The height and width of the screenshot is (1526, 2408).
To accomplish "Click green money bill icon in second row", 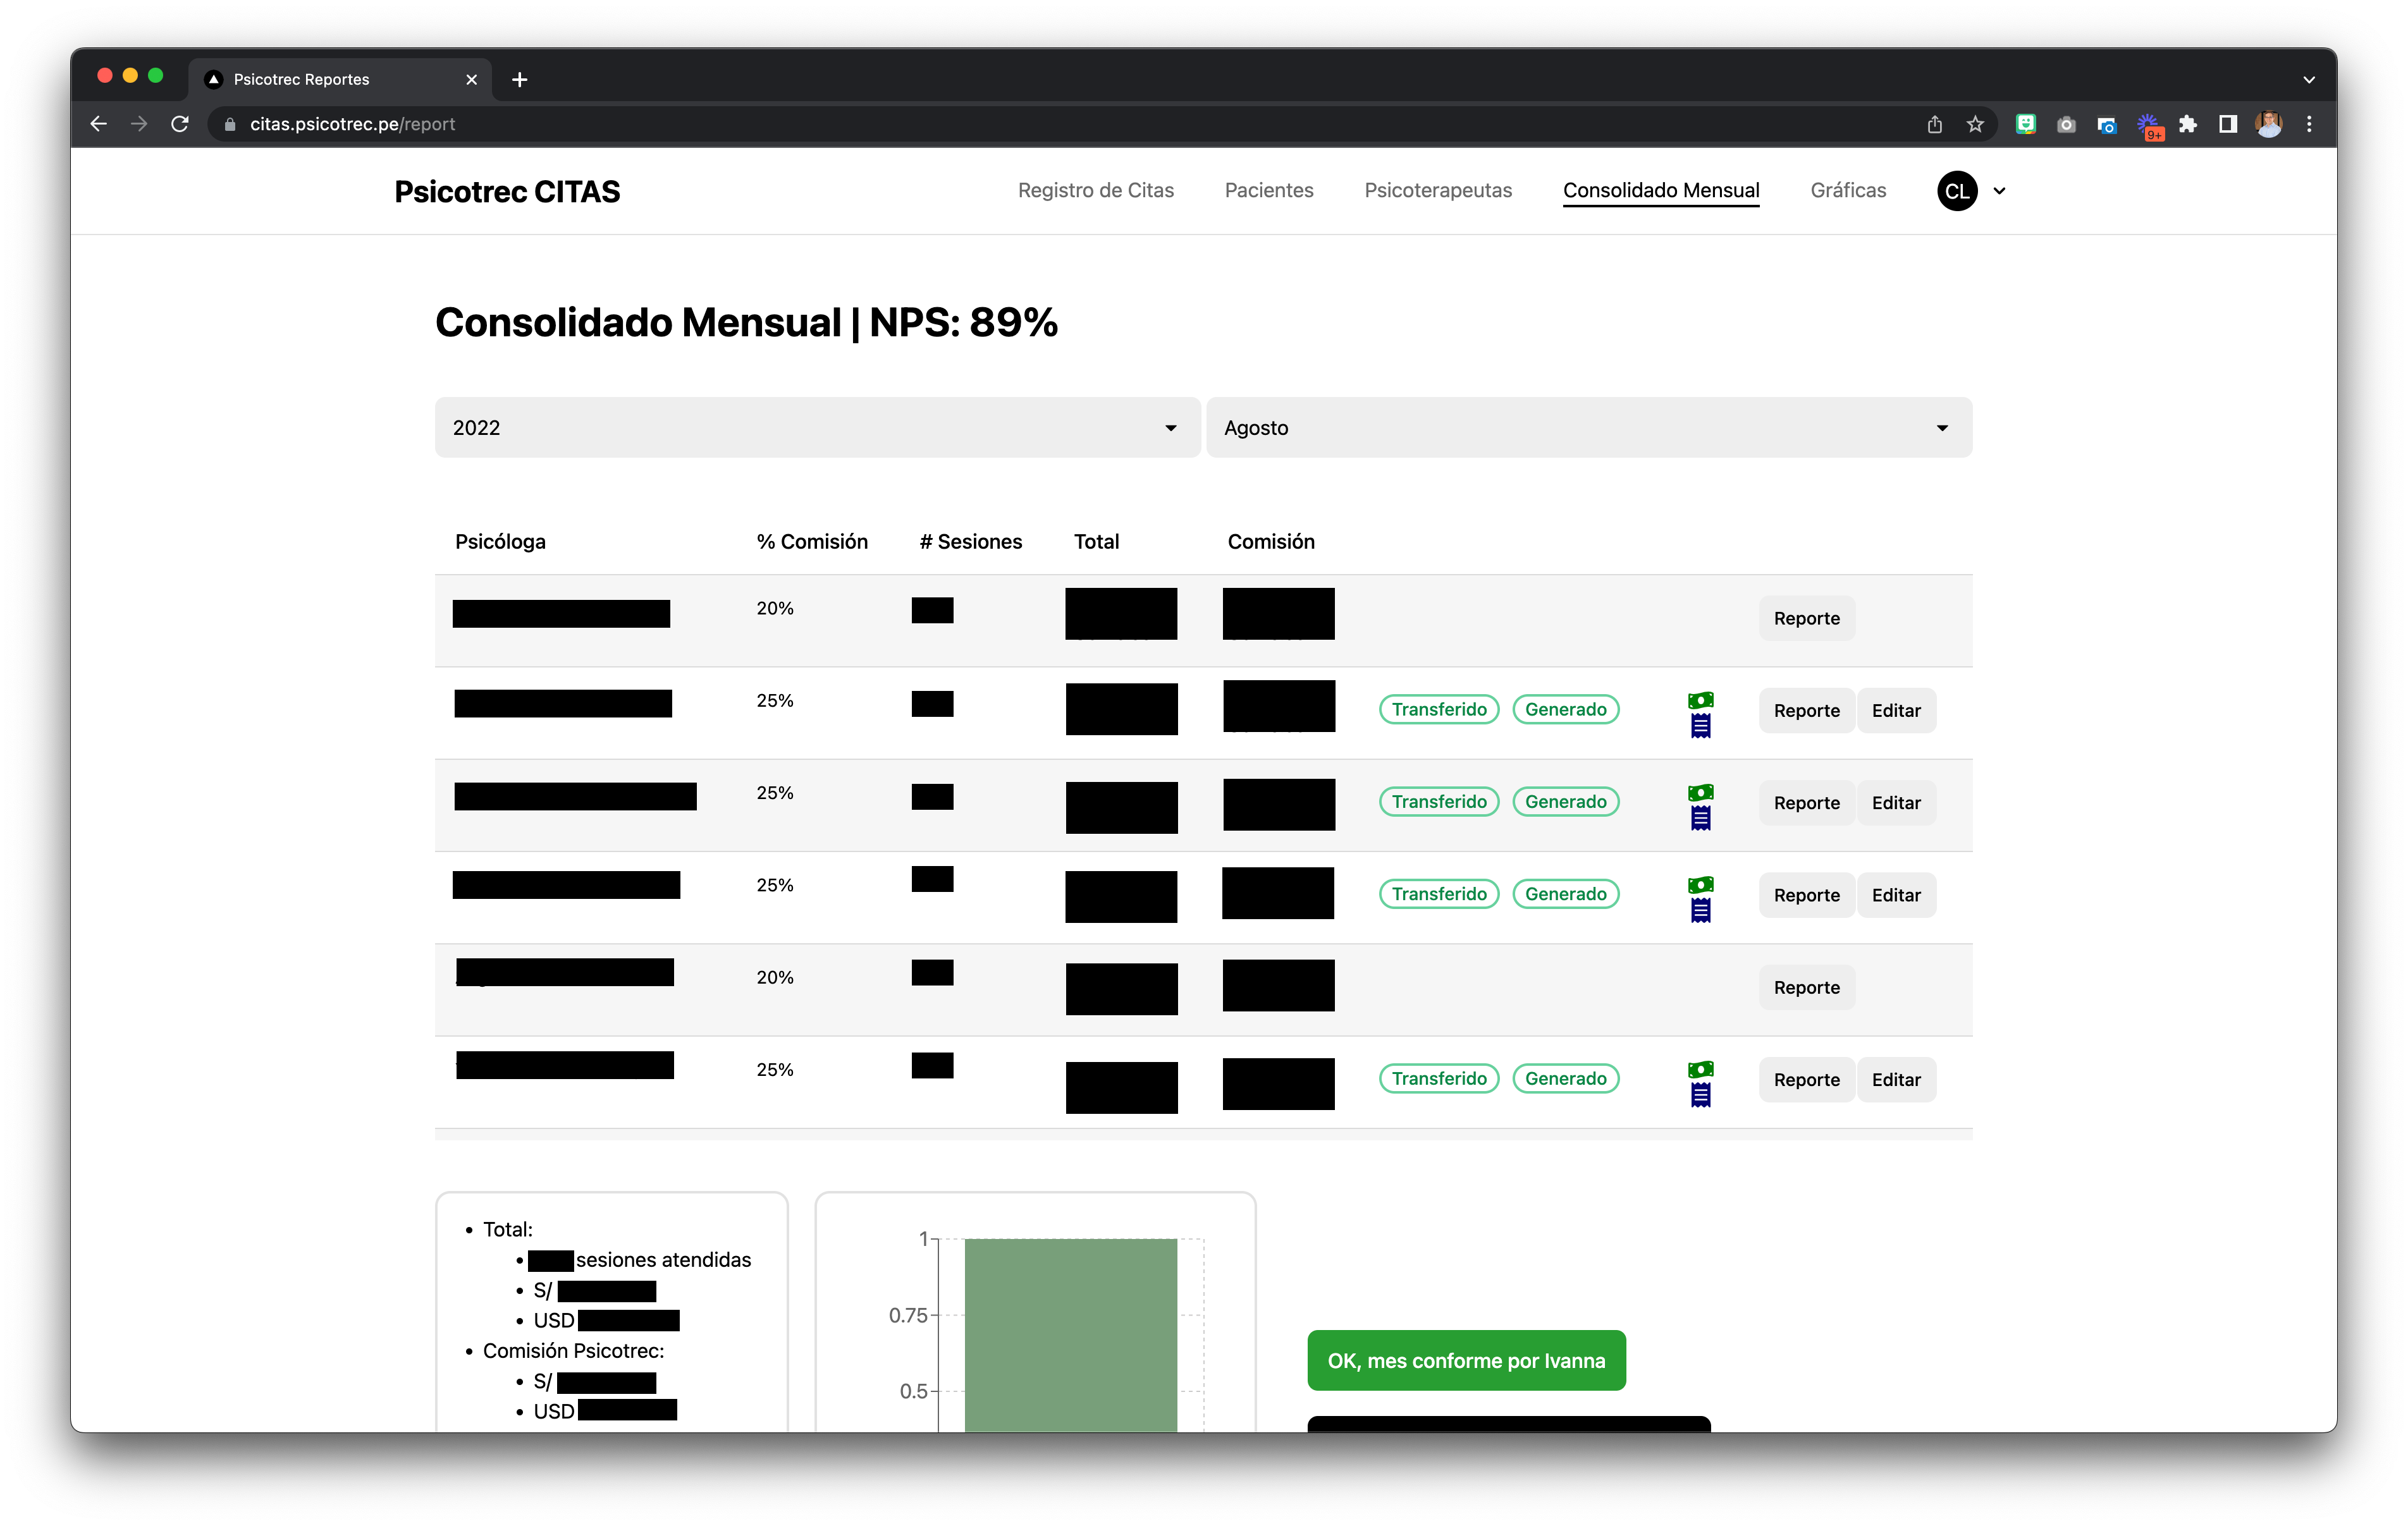I will (1700, 700).
